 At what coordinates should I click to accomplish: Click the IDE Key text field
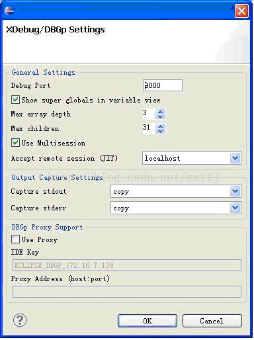coord(127,265)
